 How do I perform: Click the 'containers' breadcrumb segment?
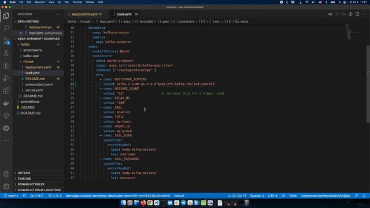(x=186, y=21)
